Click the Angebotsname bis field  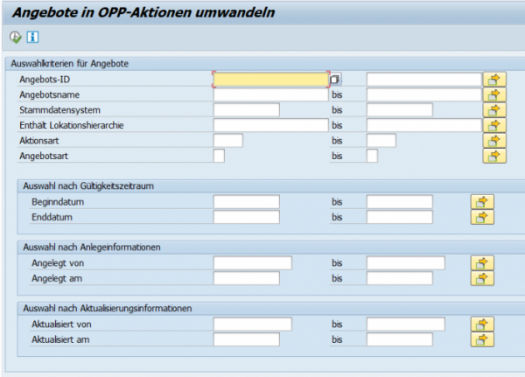[424, 95]
